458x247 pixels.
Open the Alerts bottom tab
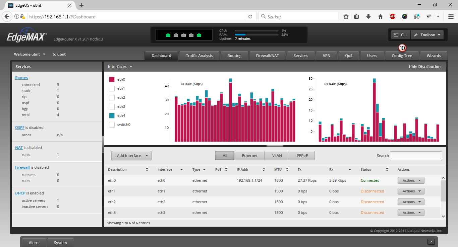(x=34, y=243)
